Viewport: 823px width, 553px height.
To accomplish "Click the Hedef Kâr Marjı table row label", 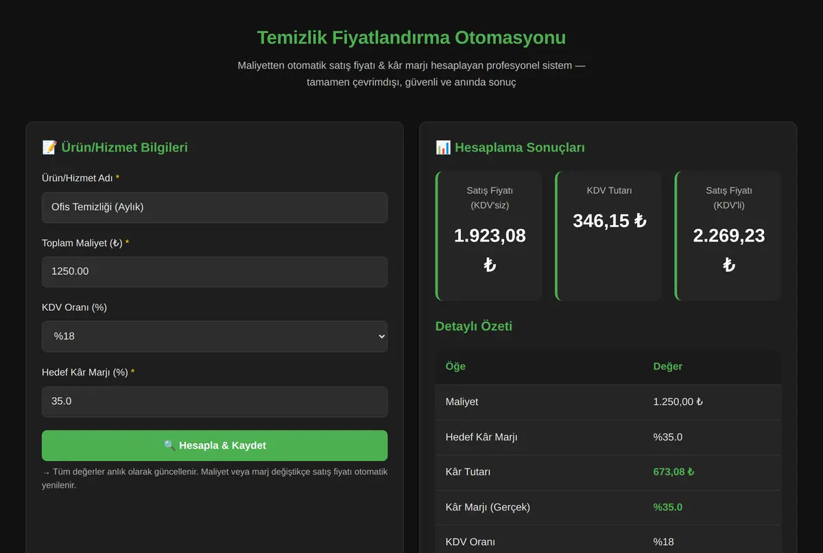I will 481,437.
